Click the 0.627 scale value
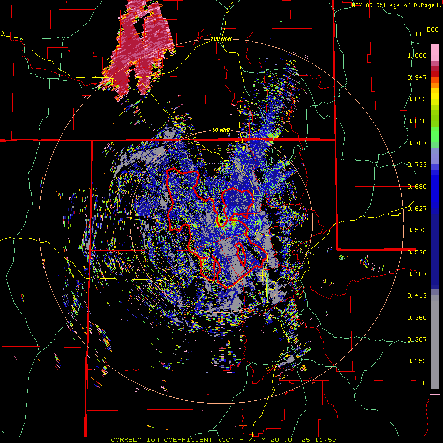This screenshot has height=443, width=443. click(417, 209)
